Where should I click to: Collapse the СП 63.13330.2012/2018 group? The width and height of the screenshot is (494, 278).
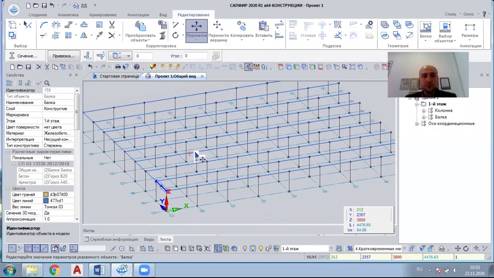coord(14,164)
